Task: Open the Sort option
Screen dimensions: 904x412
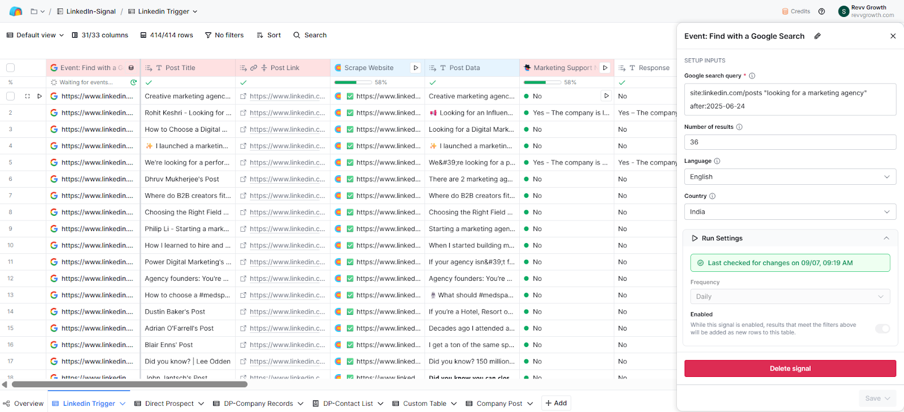Action: (x=268, y=35)
